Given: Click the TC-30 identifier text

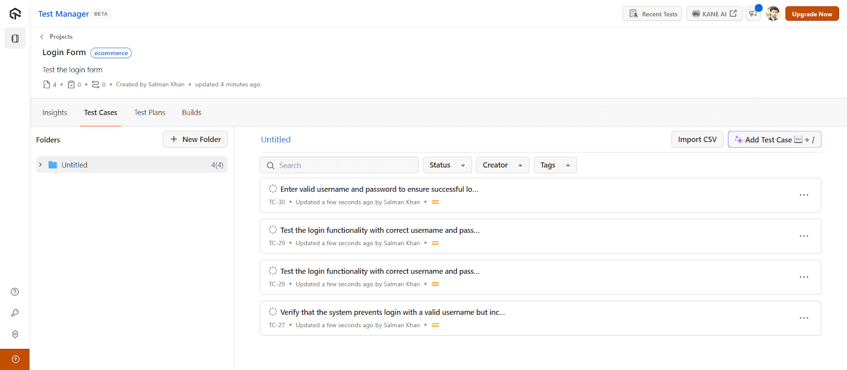Looking at the screenshot, I should coord(277,202).
